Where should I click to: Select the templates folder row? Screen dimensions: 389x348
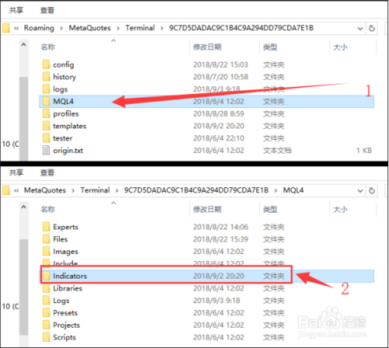click(206, 126)
